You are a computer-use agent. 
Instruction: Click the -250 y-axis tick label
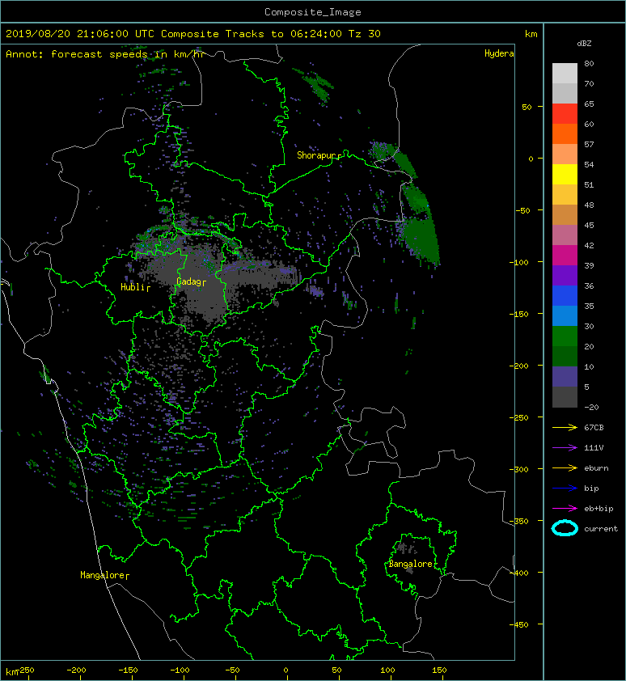pyautogui.click(x=519, y=418)
